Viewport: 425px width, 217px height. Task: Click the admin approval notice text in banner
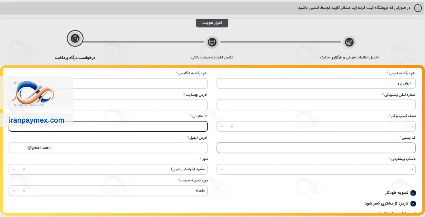point(354,8)
